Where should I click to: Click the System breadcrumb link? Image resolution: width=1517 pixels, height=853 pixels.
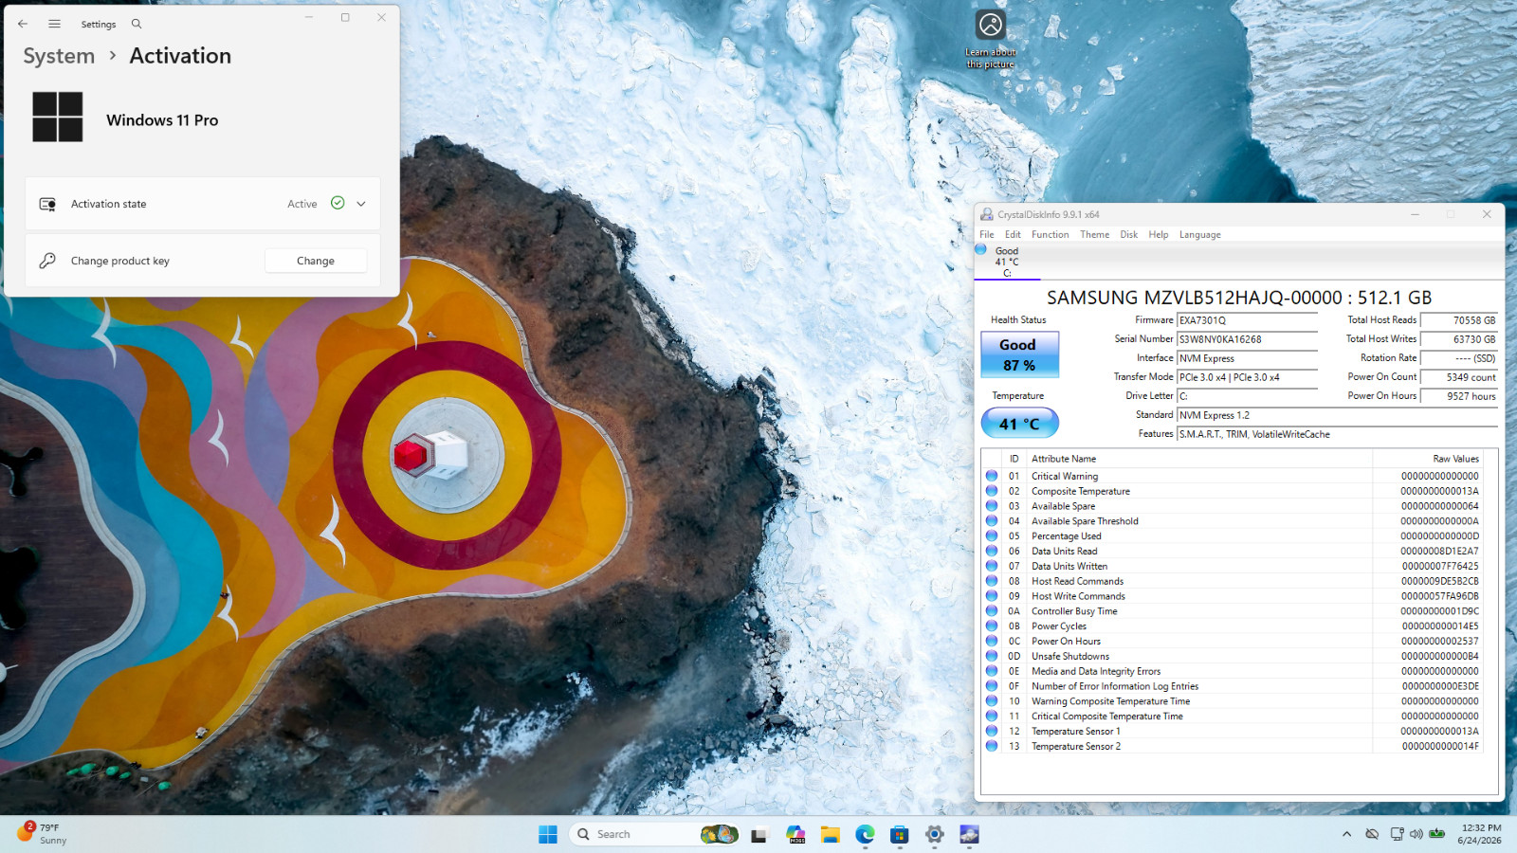tap(59, 56)
